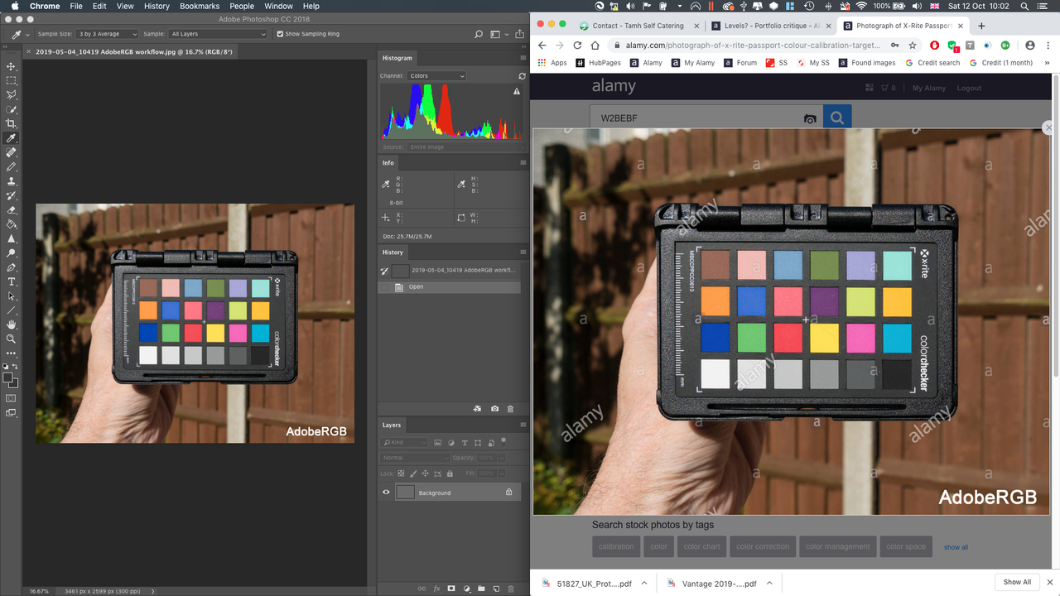Screen dimensions: 1060x596
Task: Click the color chart tag button
Action: [x=701, y=546]
